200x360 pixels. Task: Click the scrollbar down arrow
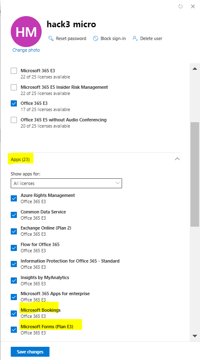click(195, 336)
